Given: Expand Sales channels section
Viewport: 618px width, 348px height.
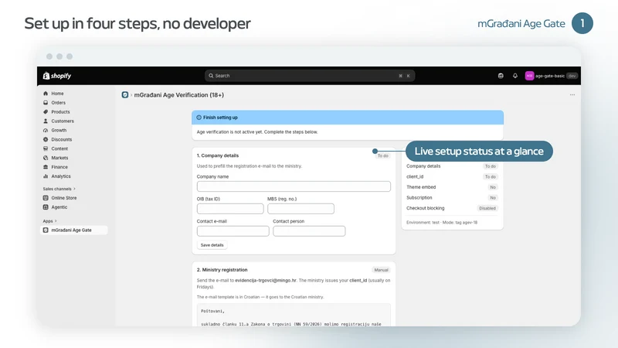Looking at the screenshot, I should 59,189.
